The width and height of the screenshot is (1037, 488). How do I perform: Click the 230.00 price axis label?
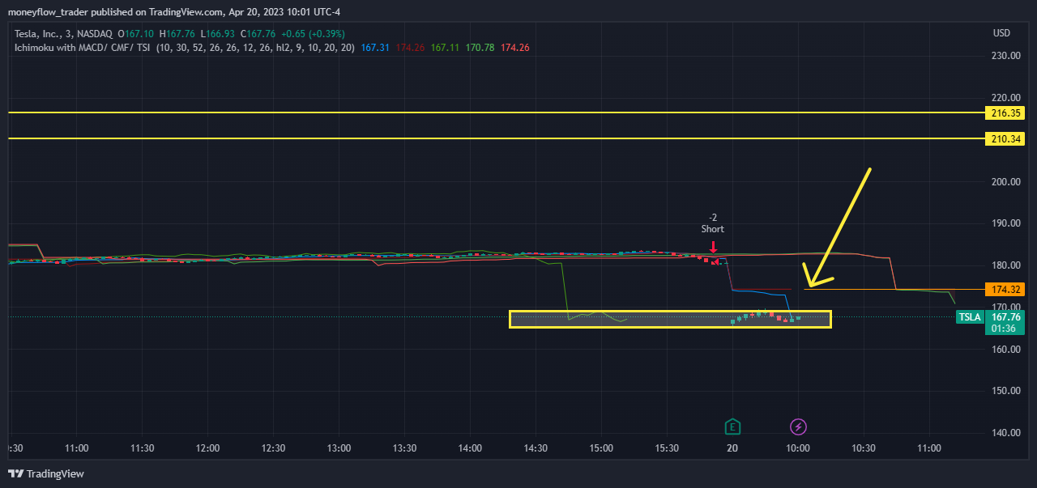(x=1005, y=56)
